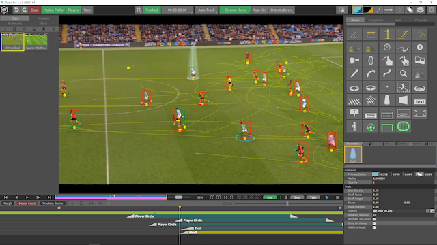This screenshot has width=437, height=245.
Task: Select the green pitch outline tool
Action: pyautogui.click(x=404, y=127)
